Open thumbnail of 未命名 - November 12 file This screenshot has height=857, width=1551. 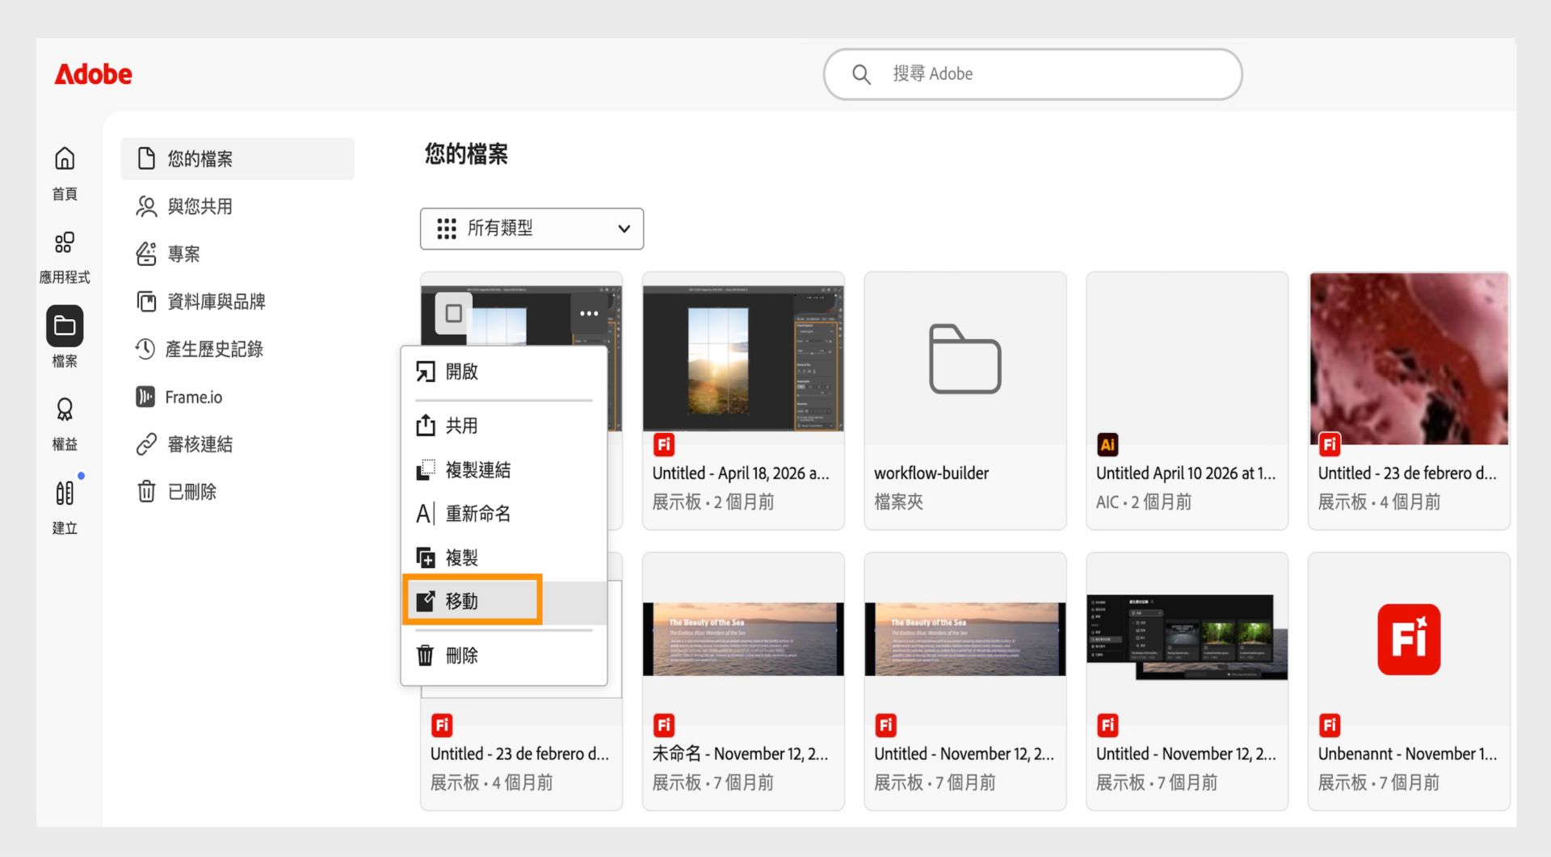tap(743, 639)
